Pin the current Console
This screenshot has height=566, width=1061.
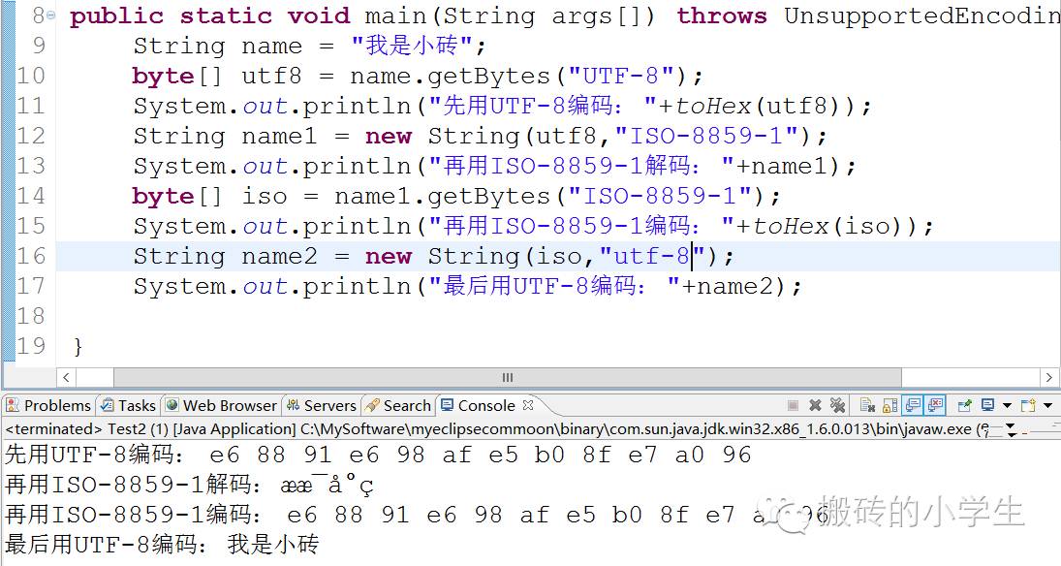click(x=965, y=405)
